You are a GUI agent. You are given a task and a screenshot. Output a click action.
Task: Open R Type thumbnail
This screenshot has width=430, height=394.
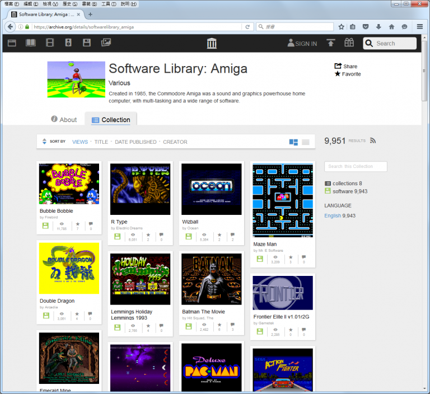pos(140,189)
